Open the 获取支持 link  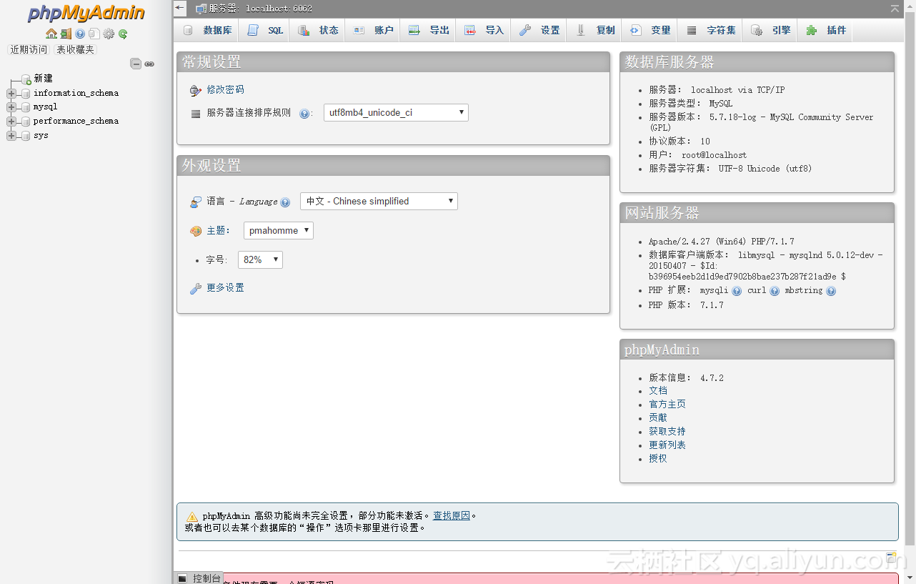667,431
